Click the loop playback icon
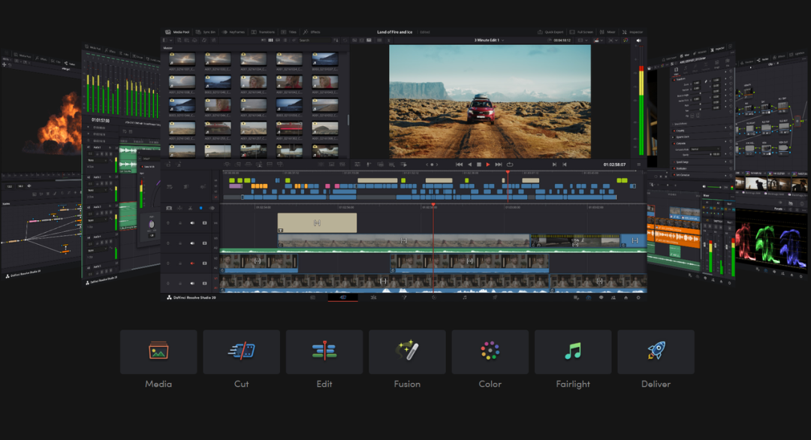The height and width of the screenshot is (440, 811). 510,164
